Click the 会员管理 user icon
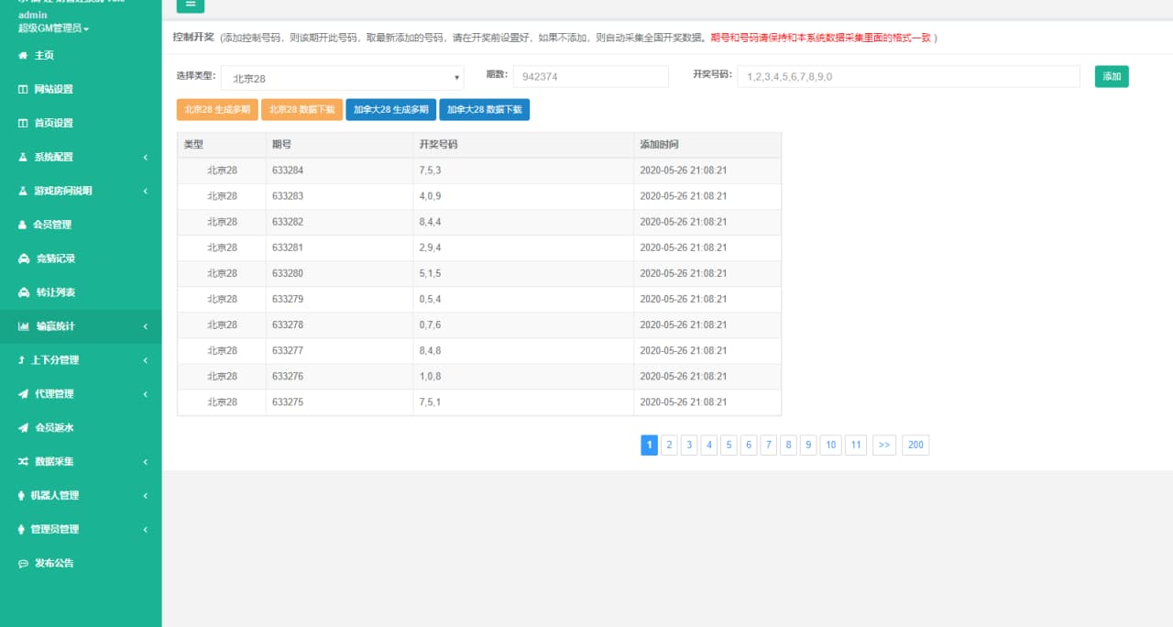 [23, 225]
